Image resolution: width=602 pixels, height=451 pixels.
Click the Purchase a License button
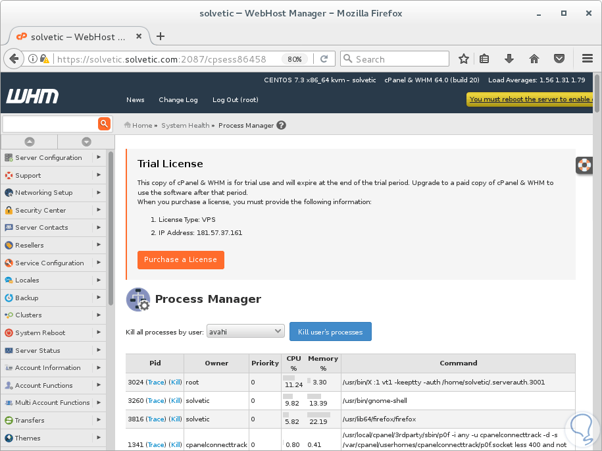[x=180, y=259]
